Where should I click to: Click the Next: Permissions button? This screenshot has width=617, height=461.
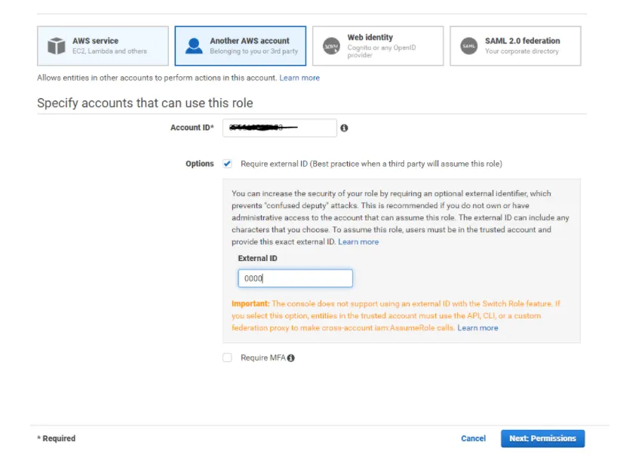pos(542,438)
